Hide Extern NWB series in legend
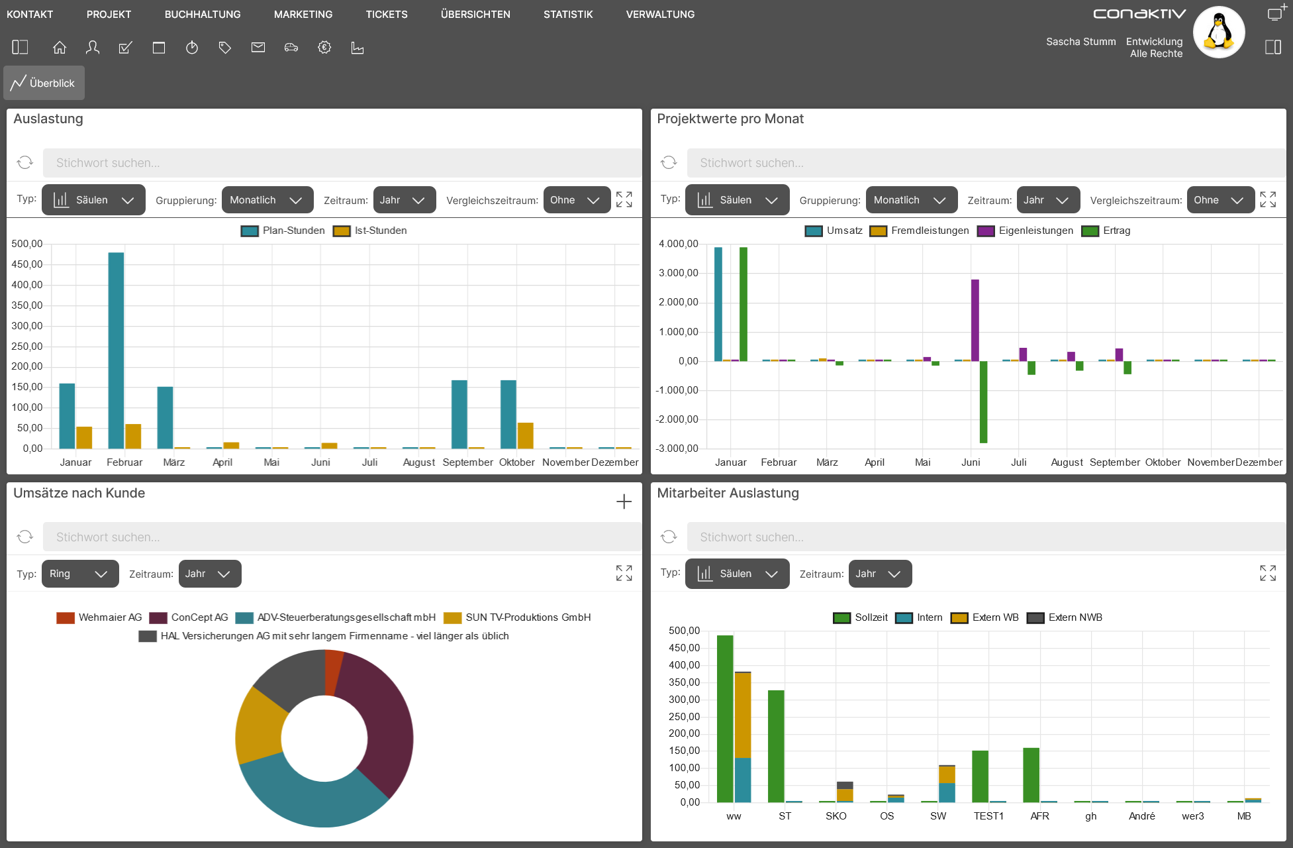Viewport: 1293px width, 848px height. pos(1065,617)
